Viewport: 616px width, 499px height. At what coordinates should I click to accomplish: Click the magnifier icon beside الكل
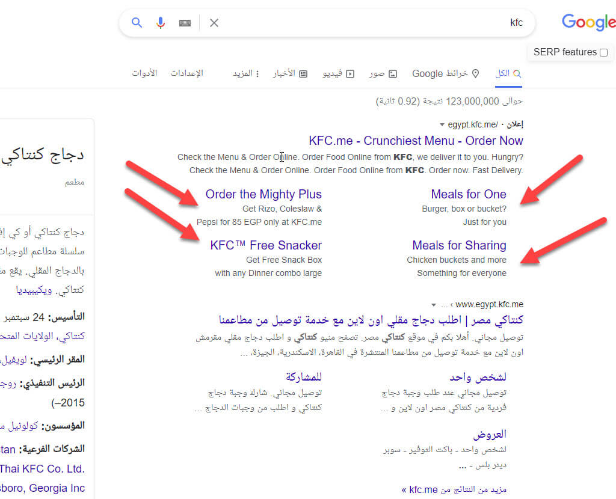[x=517, y=73]
